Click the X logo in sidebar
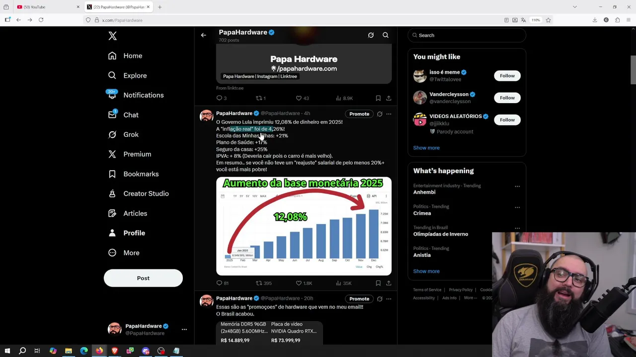Image resolution: width=636 pixels, height=357 pixels. pos(112,36)
